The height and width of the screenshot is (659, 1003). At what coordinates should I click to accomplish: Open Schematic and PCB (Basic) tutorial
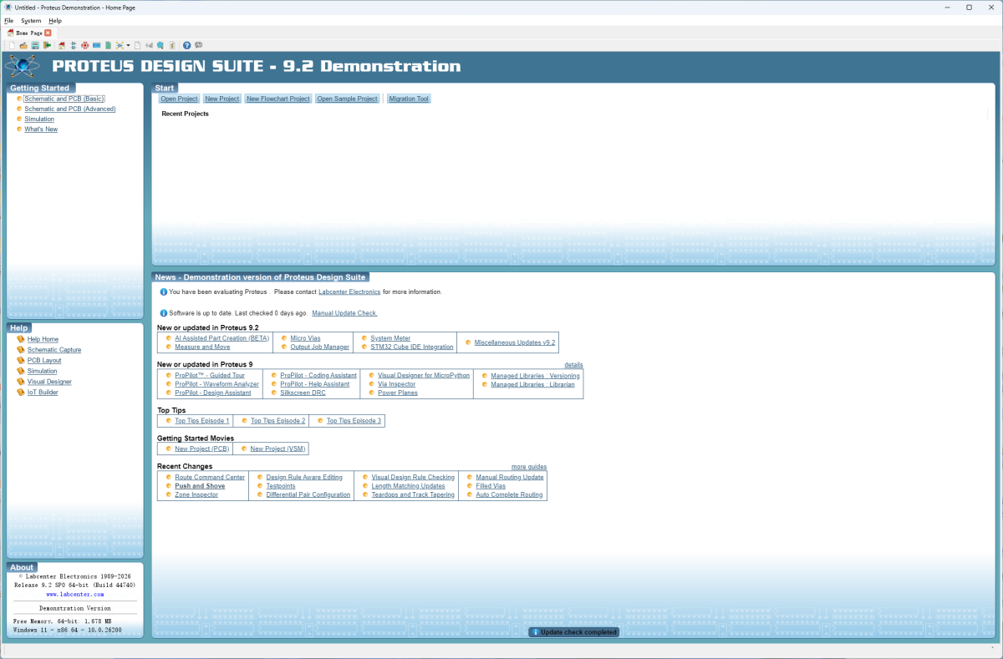(64, 99)
